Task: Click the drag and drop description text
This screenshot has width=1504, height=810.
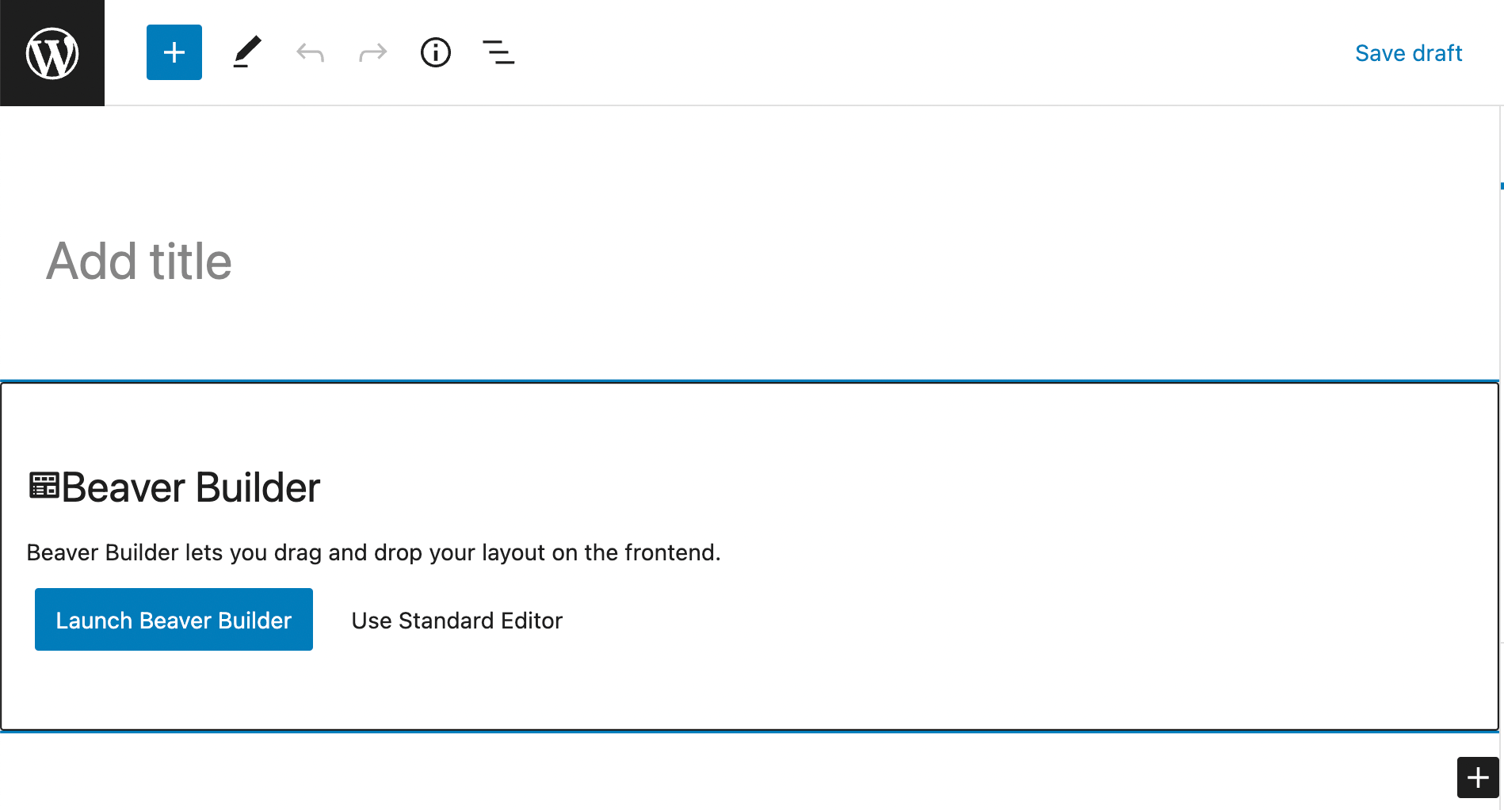Action: (x=373, y=552)
